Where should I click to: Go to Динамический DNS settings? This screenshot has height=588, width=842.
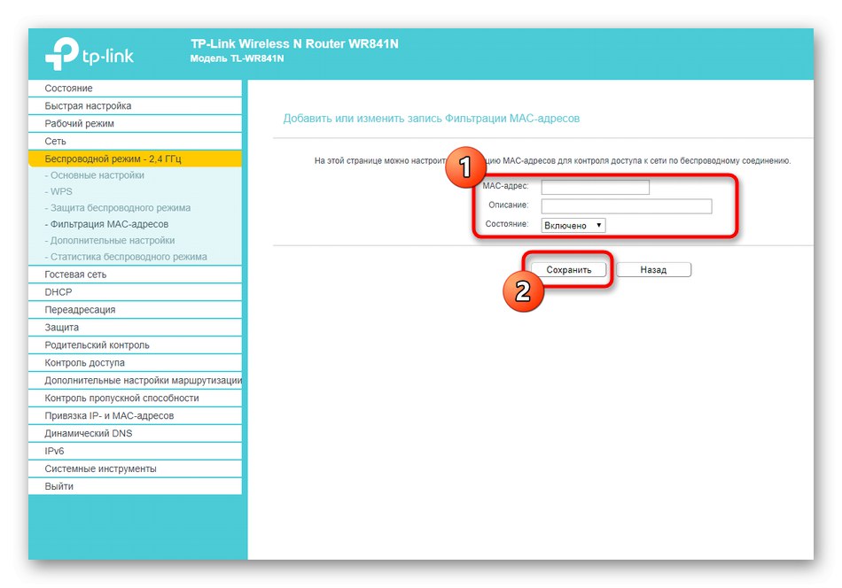click(135, 434)
